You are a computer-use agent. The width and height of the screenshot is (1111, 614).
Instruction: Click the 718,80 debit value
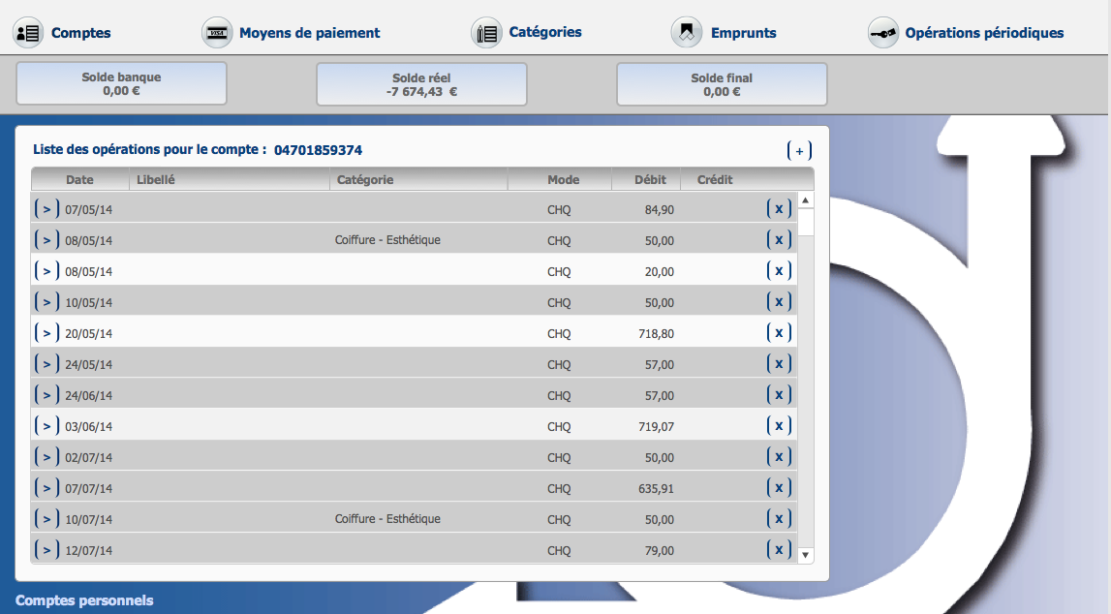[656, 333]
